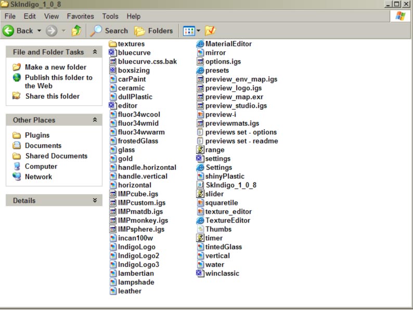Viewport: 413px width, 310px height.
Task: Select the TextureEditor HTML icon
Action: coord(200,220)
